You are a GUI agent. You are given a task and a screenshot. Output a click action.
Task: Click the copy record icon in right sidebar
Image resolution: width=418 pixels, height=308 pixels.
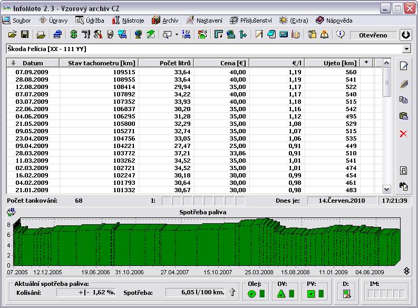[403, 100]
